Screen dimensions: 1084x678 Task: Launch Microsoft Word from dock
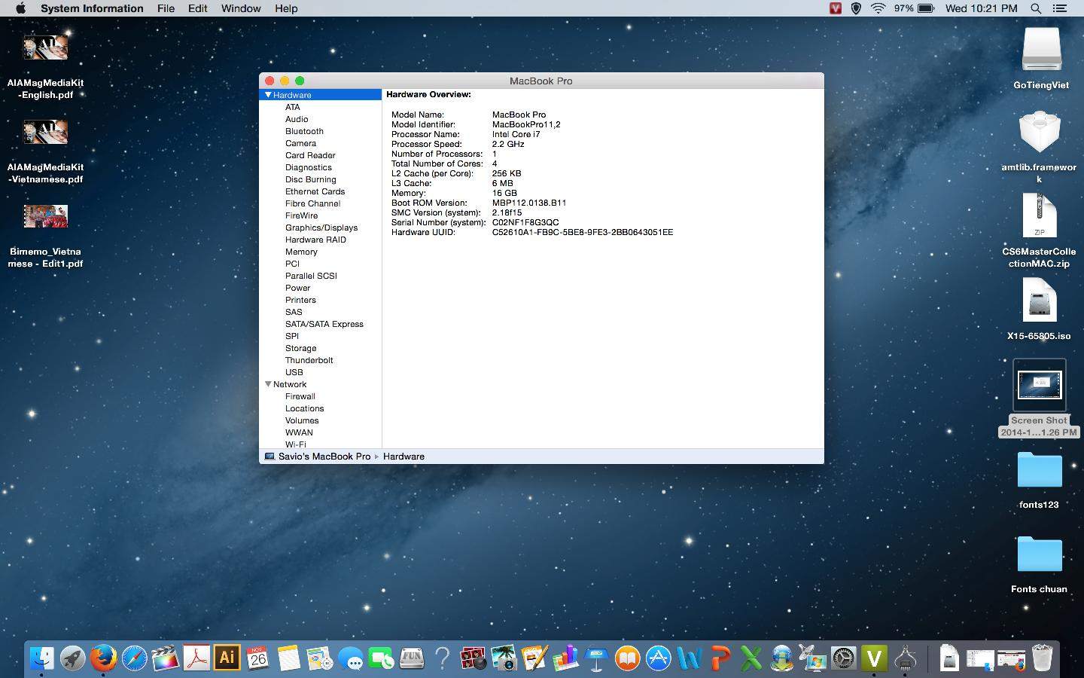point(690,658)
